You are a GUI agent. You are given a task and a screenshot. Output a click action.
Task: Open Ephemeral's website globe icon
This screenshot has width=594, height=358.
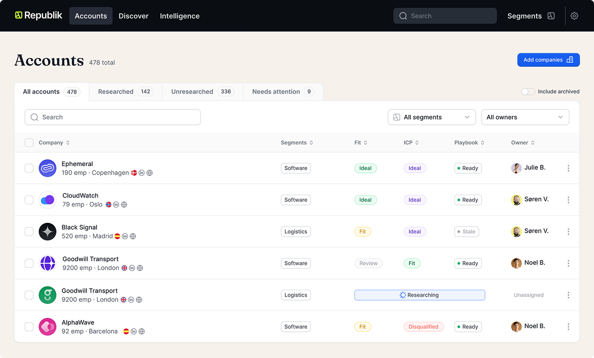[x=149, y=173]
